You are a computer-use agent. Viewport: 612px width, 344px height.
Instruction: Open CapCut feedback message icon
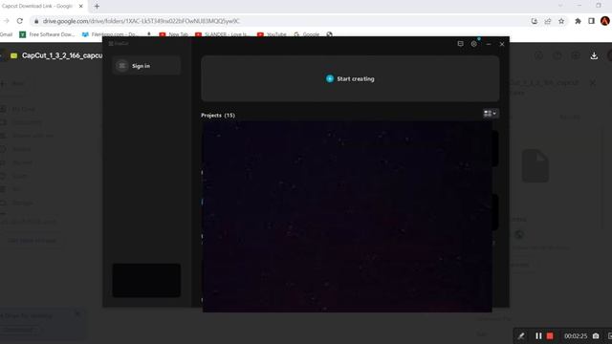pyautogui.click(x=460, y=44)
